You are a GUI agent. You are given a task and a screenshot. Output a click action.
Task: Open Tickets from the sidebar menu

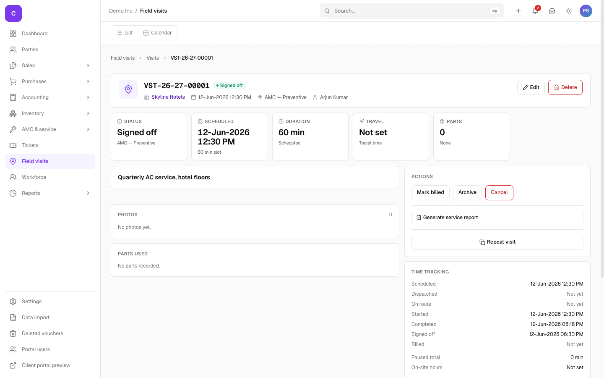click(50, 145)
